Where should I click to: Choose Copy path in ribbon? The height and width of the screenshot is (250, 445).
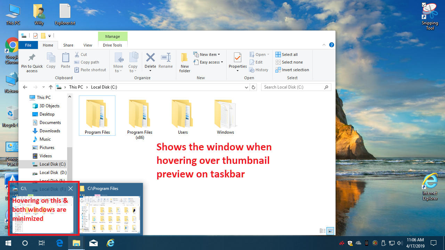[x=87, y=62]
